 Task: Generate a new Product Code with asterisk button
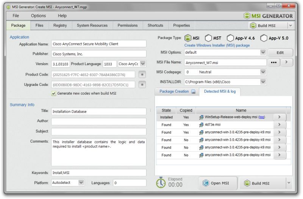[142, 75]
